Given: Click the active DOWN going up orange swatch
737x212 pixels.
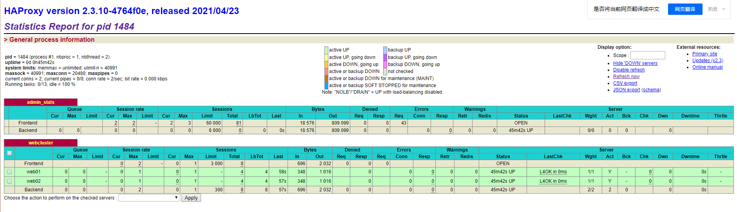Looking at the screenshot, I should coord(326,64).
